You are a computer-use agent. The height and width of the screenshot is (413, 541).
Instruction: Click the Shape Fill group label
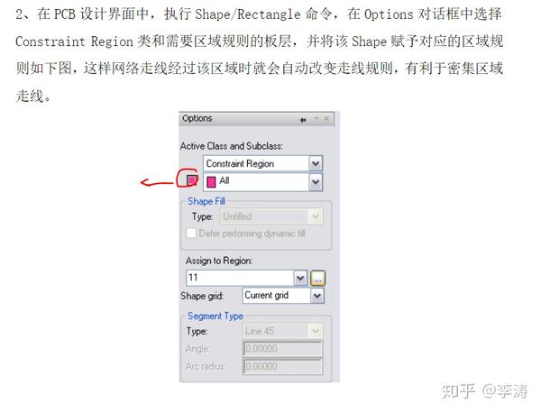tap(206, 201)
